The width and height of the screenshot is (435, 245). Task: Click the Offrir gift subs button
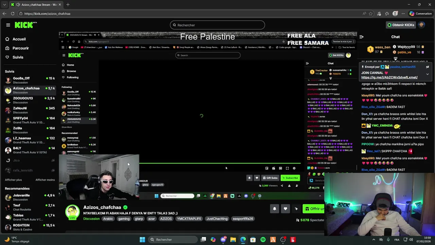[314, 209]
